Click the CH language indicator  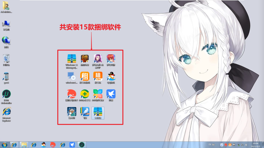pyautogui.click(x=210, y=145)
